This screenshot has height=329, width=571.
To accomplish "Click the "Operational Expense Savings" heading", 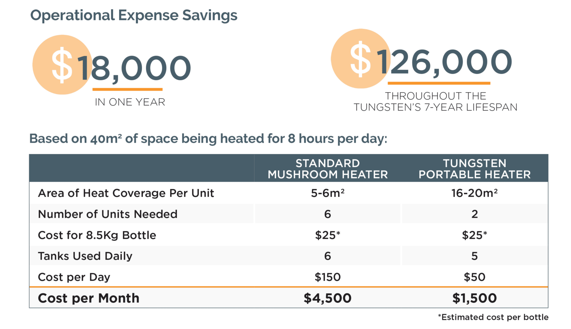I will click(134, 15).
